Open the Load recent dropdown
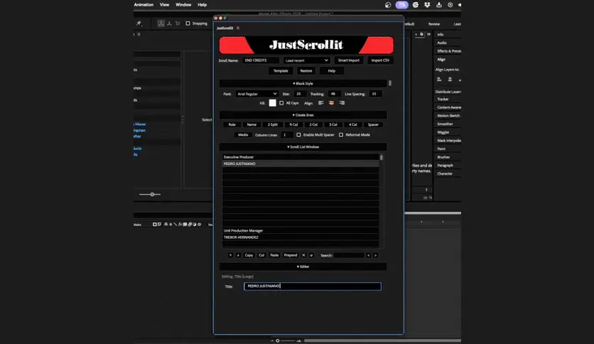Viewport: 594px width, 344px height. (306, 60)
